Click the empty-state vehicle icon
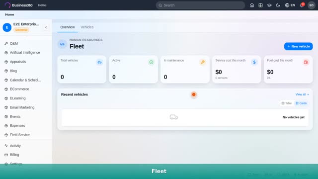Viewport: 318px width, 179px height. click(174, 117)
